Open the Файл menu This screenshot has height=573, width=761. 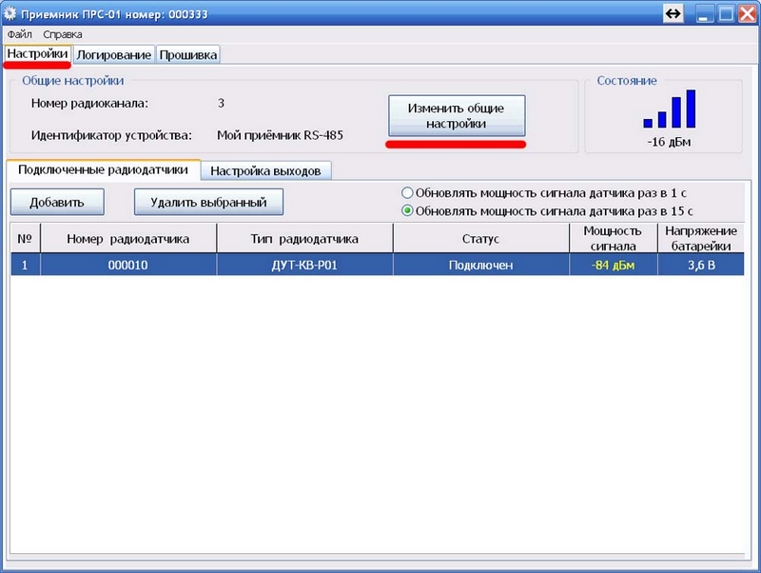19,34
